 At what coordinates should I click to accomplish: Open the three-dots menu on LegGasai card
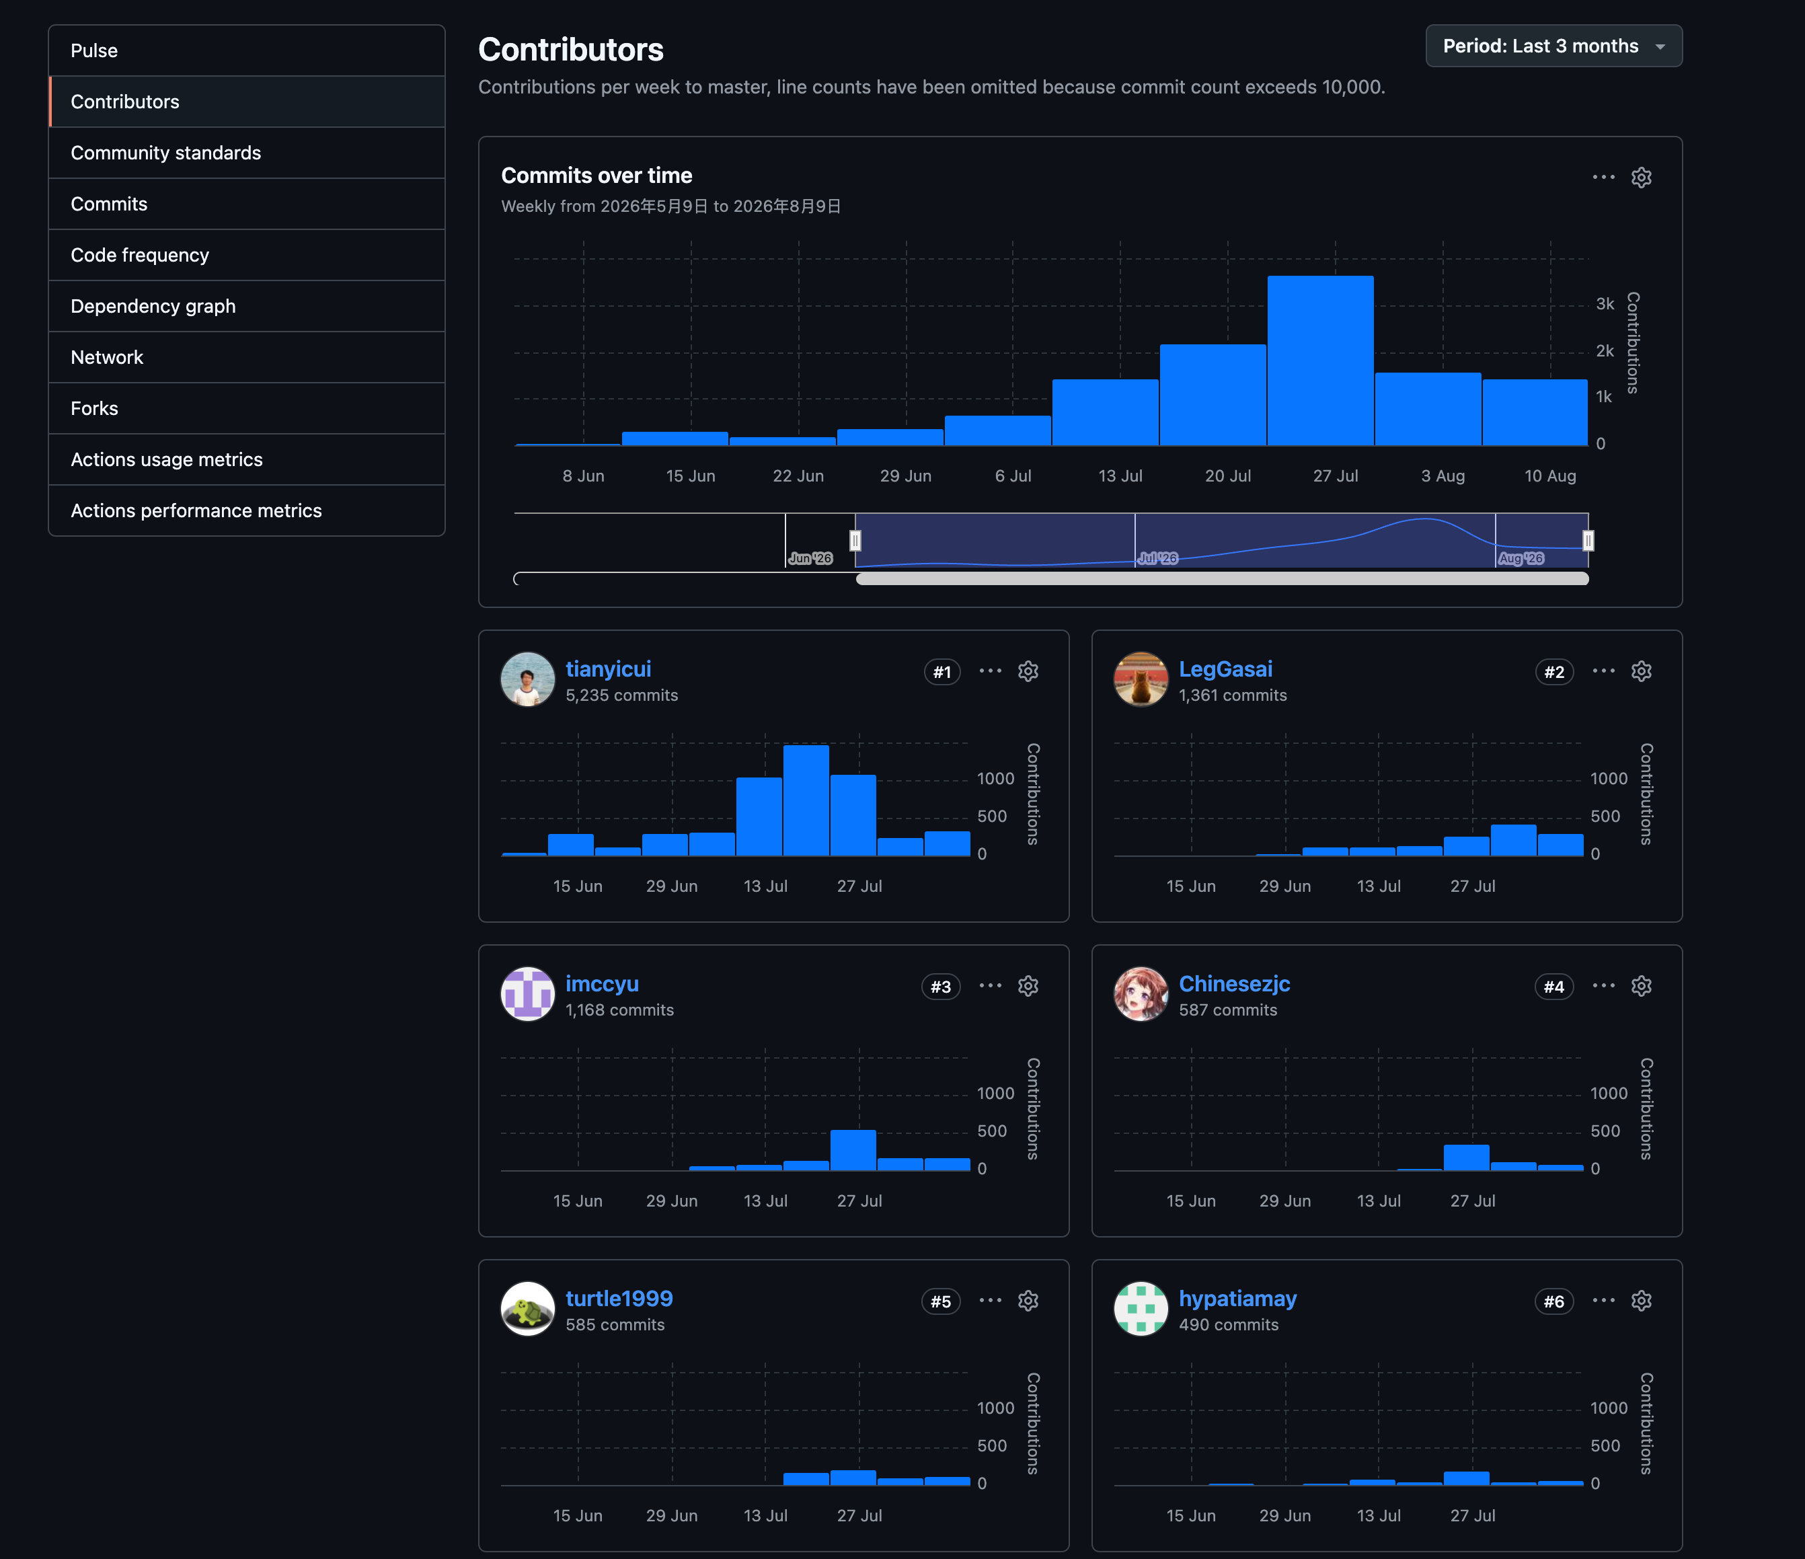click(1603, 671)
